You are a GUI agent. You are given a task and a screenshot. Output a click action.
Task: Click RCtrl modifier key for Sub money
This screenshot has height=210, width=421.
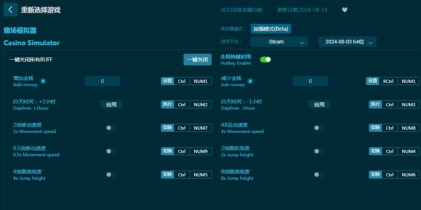(388, 81)
